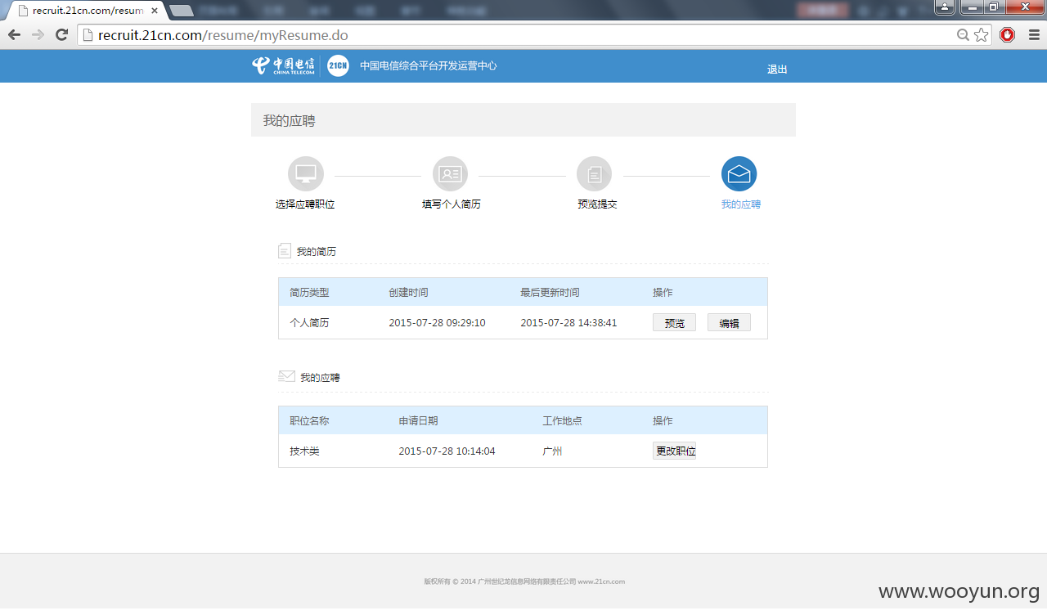Edit the resume with 编辑 button
The height and width of the screenshot is (615, 1047).
click(x=729, y=323)
